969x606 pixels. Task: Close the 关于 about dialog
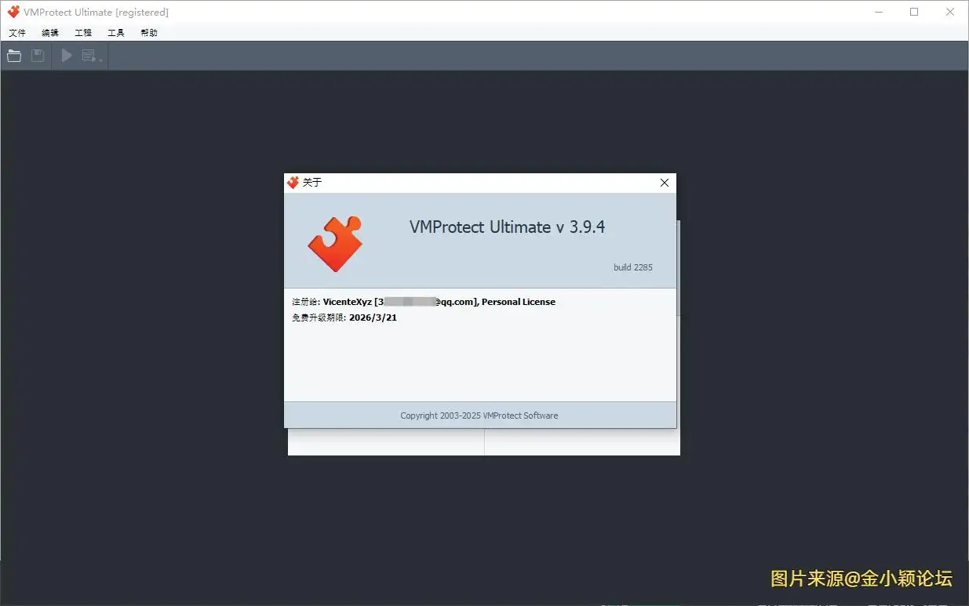coord(665,183)
